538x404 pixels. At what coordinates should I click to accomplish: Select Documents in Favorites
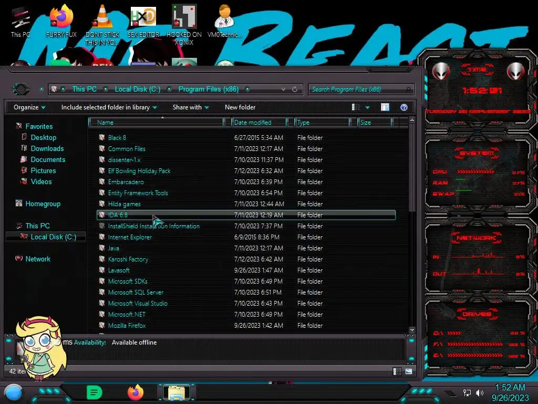48,159
